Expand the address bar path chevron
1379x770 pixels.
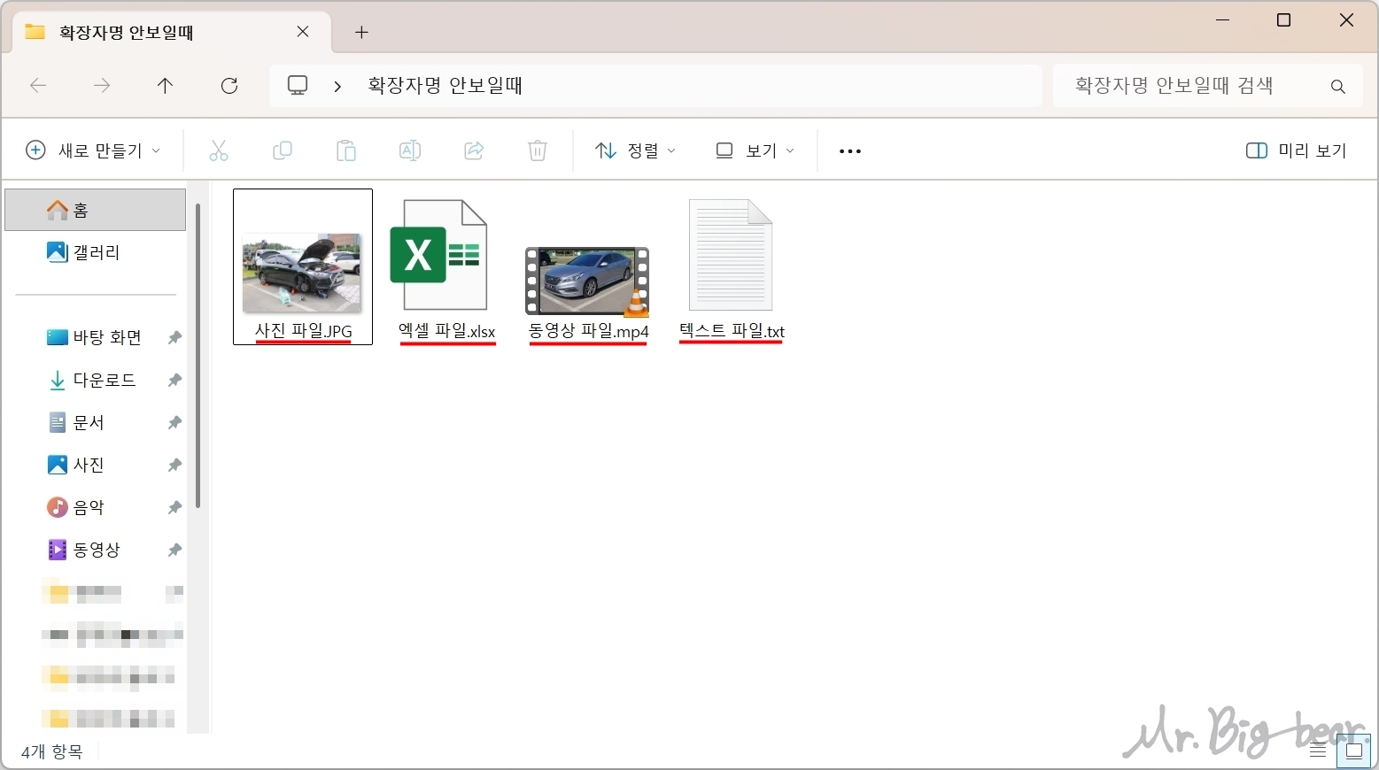(337, 86)
